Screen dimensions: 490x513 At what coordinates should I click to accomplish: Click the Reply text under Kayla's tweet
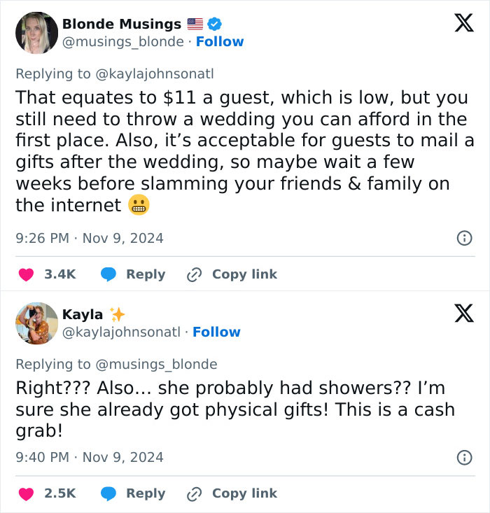point(146,493)
